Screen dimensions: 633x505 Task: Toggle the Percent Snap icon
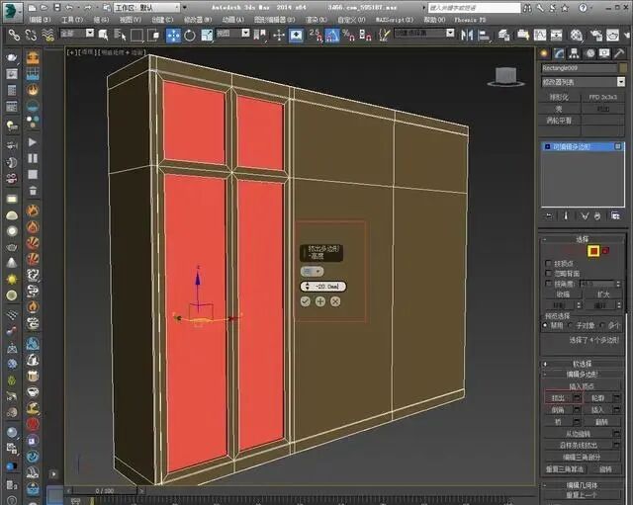click(348, 36)
